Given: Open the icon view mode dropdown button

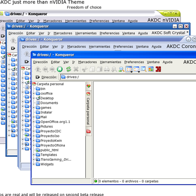Looking at the screenshot, I should pos(129,70).
